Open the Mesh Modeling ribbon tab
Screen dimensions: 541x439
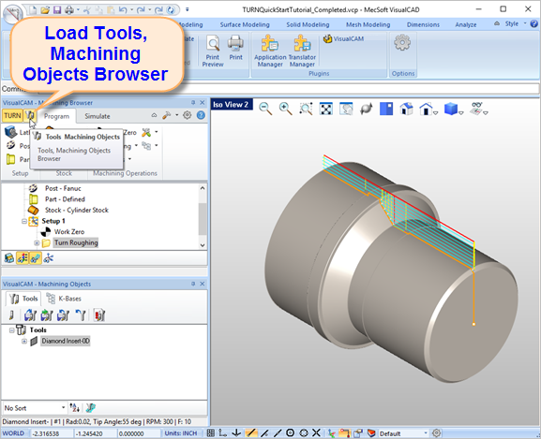368,24
